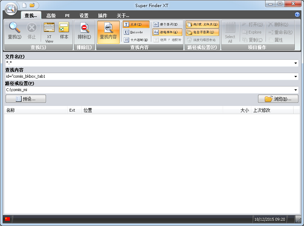This screenshot has height=226, width=304.
Task: Switch to the 设置 settings tab
Action: [x=84, y=16]
